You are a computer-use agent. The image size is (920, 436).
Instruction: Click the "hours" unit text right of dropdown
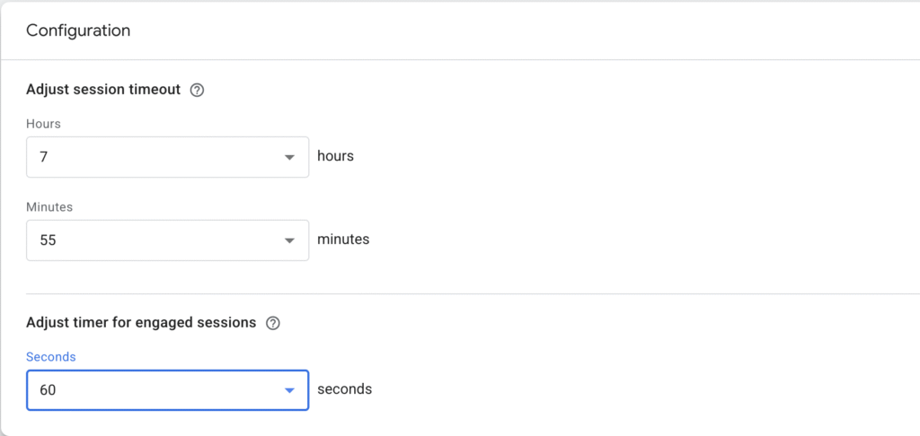coord(336,156)
